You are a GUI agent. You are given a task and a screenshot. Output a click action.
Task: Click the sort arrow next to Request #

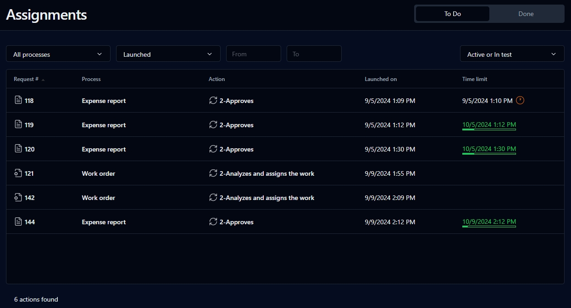(43, 80)
